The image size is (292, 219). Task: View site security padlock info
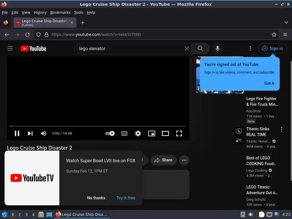coord(46,35)
